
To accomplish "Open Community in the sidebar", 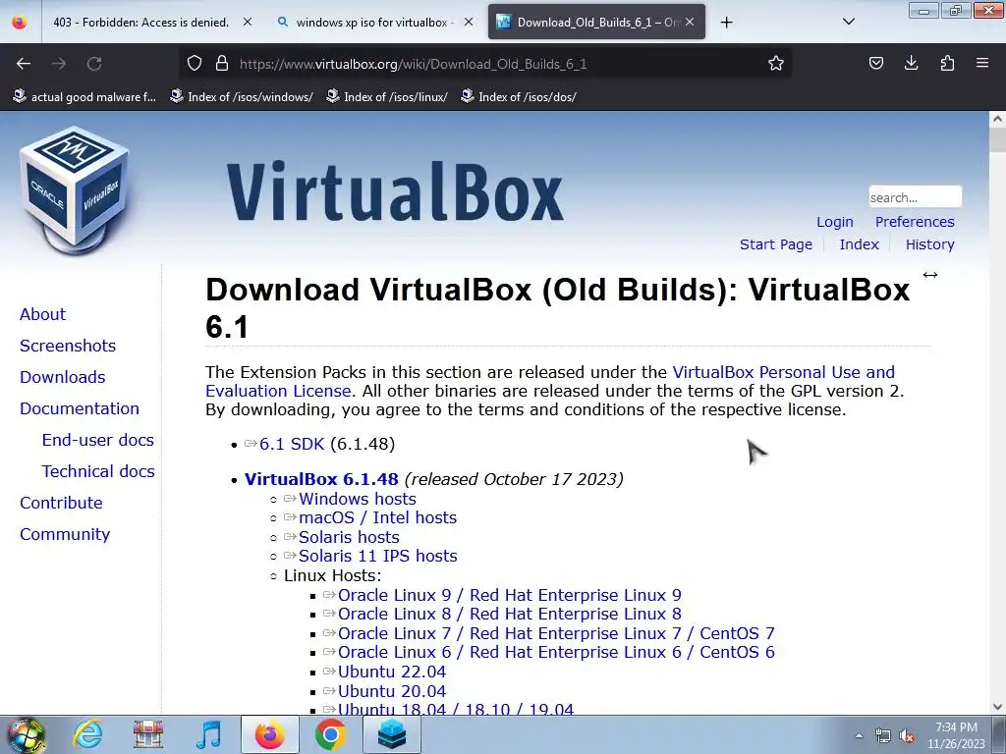I will [65, 534].
